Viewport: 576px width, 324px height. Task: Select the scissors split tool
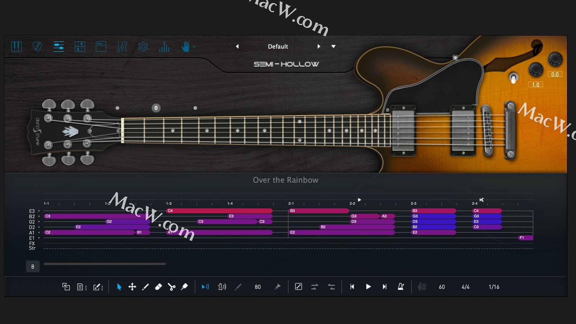pyautogui.click(x=172, y=287)
